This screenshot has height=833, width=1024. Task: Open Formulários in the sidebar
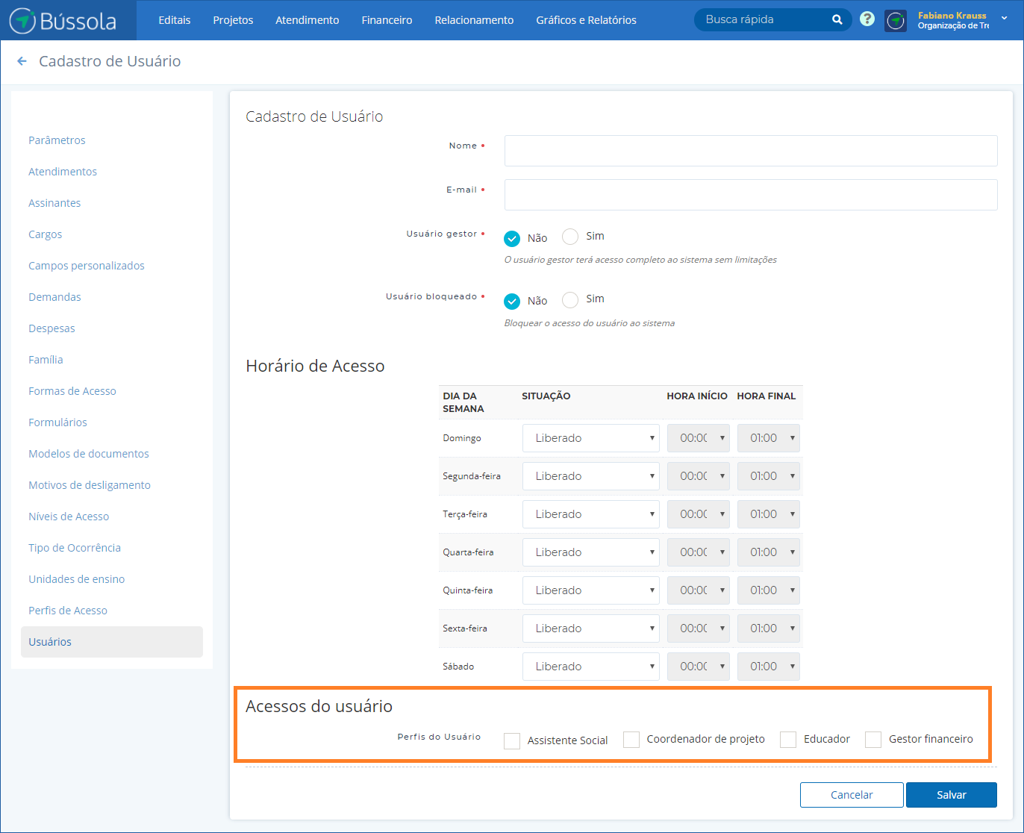pyautogui.click(x=57, y=422)
